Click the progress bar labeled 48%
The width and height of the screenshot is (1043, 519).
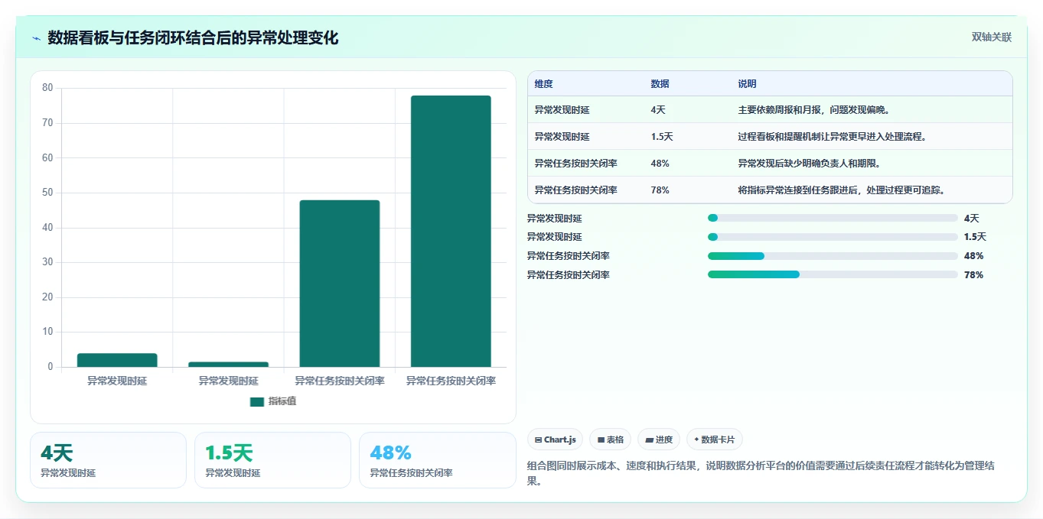(833, 256)
